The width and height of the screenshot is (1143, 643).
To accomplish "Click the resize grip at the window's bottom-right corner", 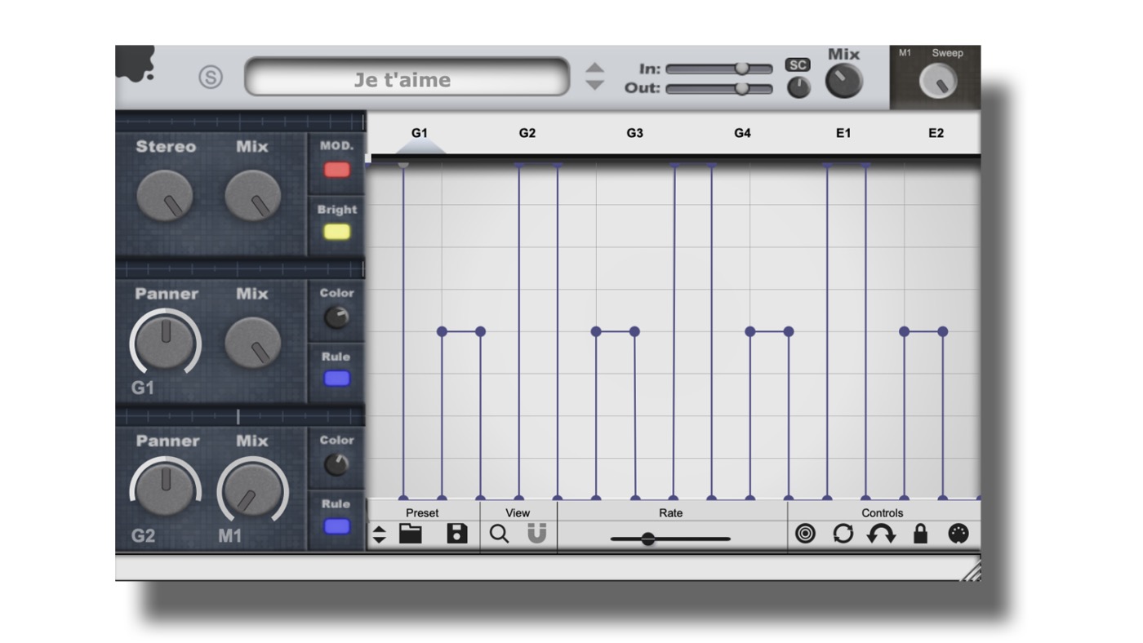I will [x=970, y=570].
